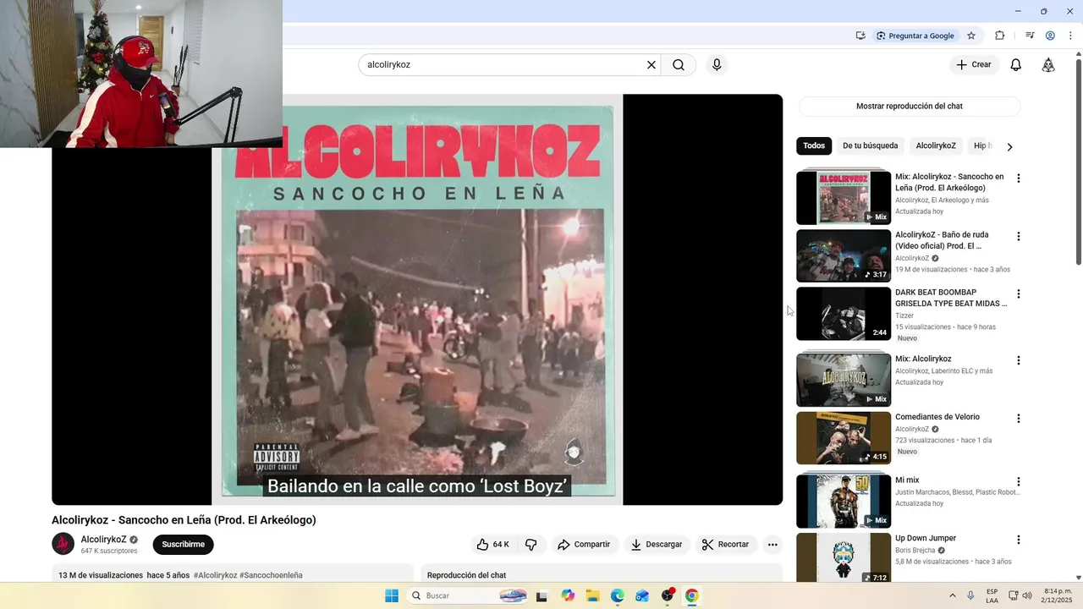Open Microsoft Edge from taskbar
The image size is (1083, 609).
point(618,596)
